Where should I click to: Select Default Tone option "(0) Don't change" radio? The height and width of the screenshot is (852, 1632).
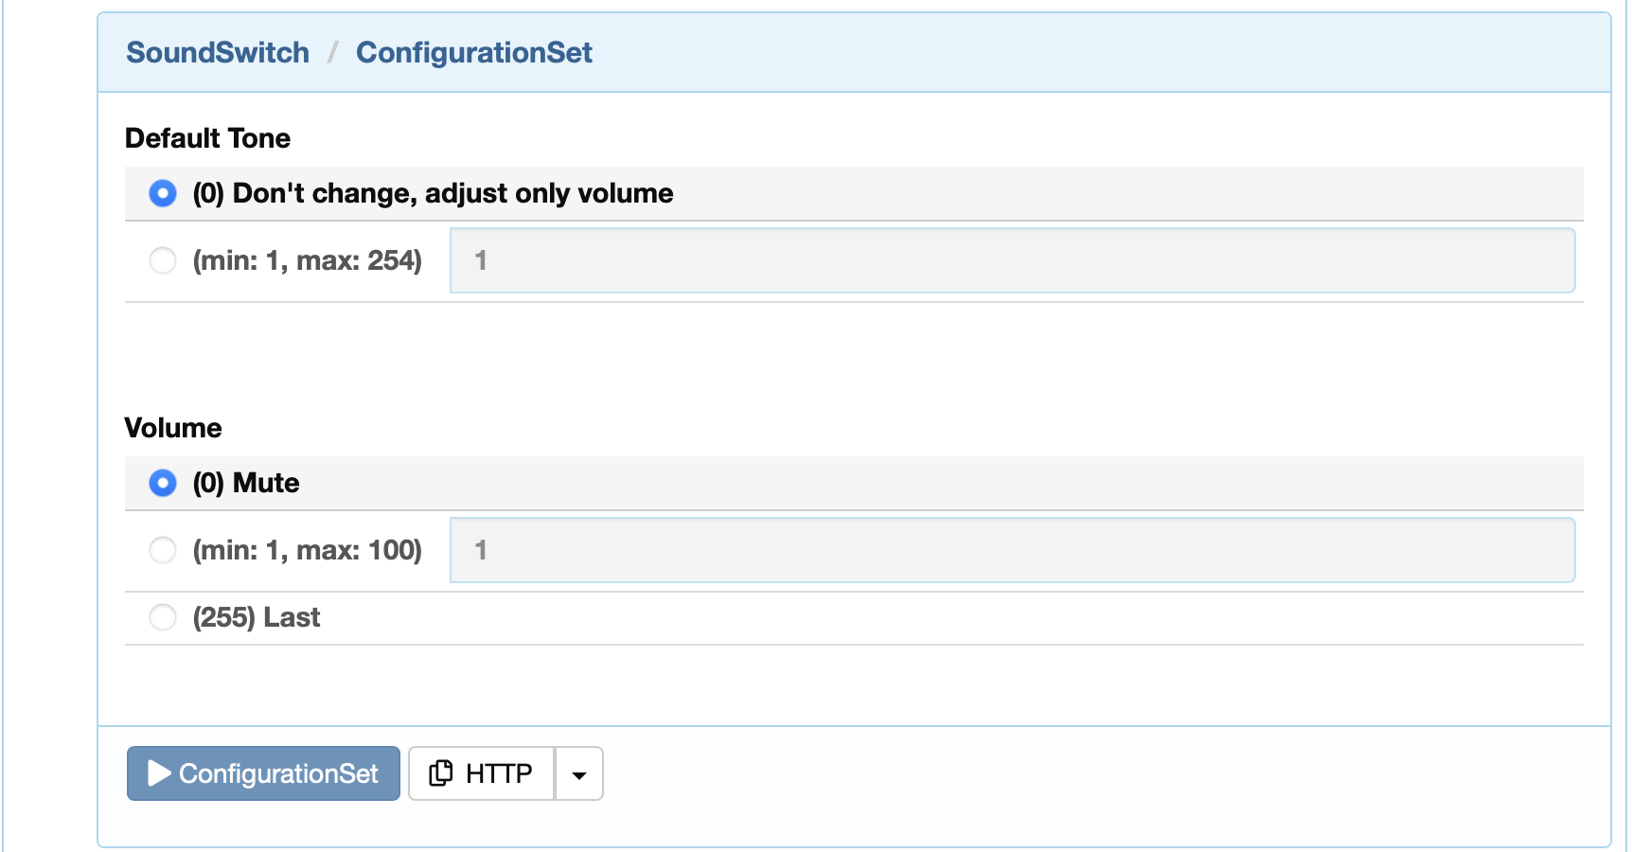point(163,193)
